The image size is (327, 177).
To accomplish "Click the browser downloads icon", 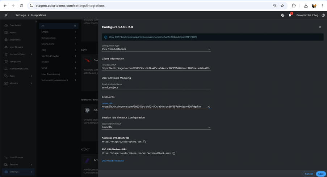I will [x=306, y=6].
